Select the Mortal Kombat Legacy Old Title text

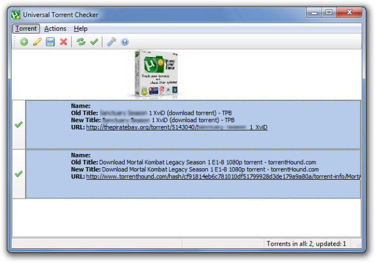208,162
